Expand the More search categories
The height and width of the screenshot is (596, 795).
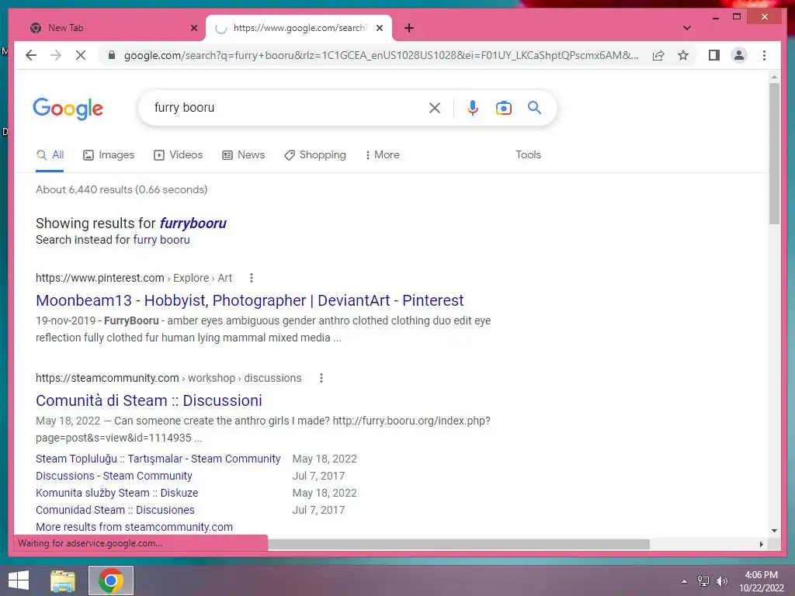[x=382, y=154]
